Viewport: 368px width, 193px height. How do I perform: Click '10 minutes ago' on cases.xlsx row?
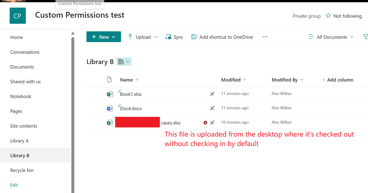pyautogui.click(x=235, y=122)
